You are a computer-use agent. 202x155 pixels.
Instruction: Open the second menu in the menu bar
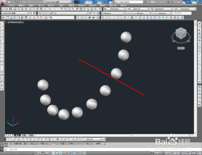coord(21,6)
